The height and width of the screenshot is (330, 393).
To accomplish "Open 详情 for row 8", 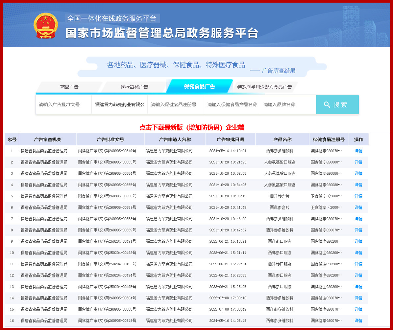I will (x=358, y=230).
